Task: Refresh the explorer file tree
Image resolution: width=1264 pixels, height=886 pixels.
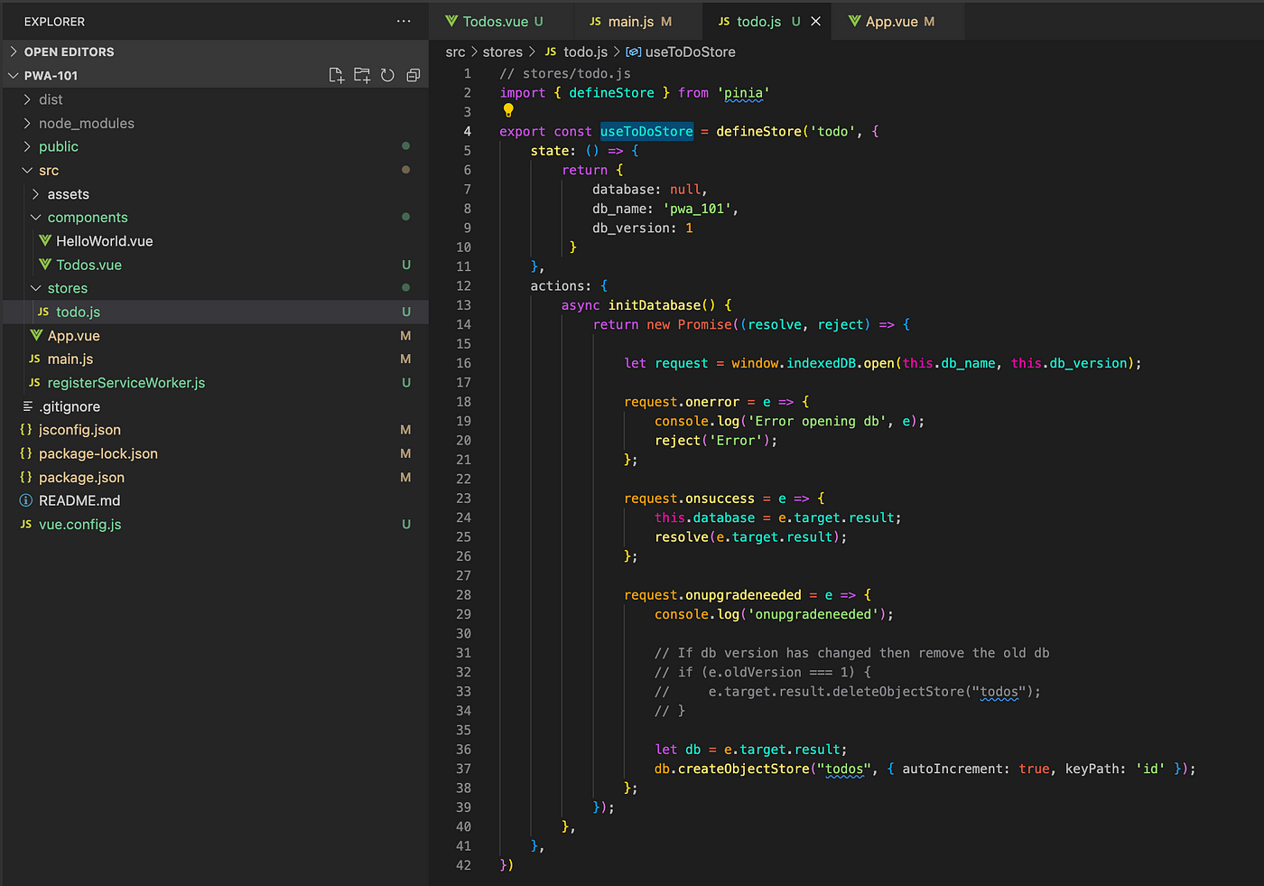Action: click(x=387, y=76)
